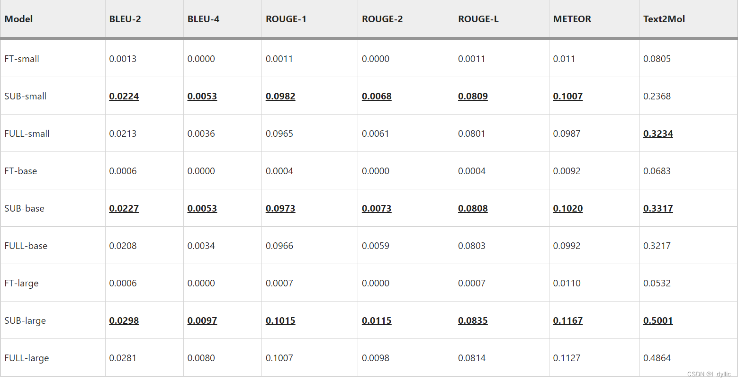738x382 pixels.
Task: Select bold 0.1167 in SUB-large row
Action: point(568,320)
